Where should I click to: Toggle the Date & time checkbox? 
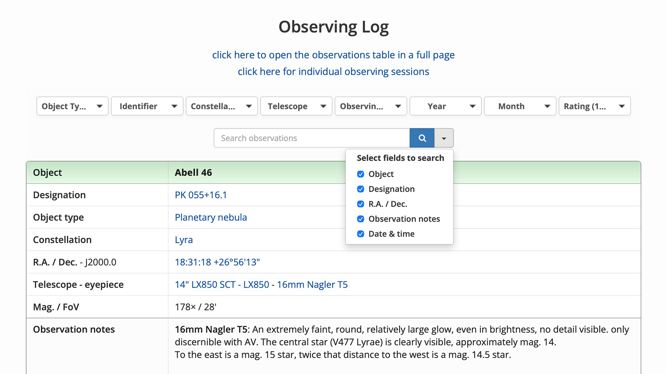point(360,234)
